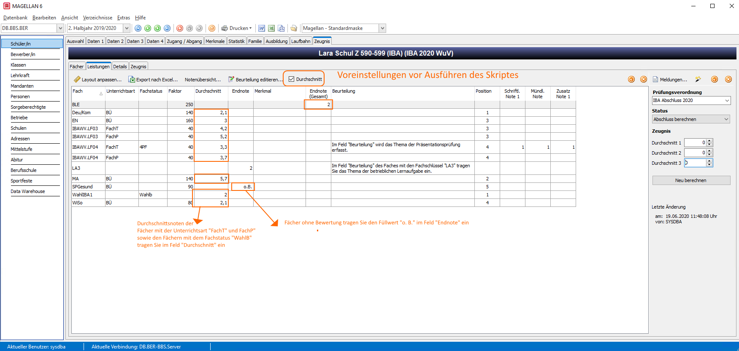This screenshot has width=739, height=351.
Task: Jump to first record with blue arrow icon
Action: (x=138, y=28)
